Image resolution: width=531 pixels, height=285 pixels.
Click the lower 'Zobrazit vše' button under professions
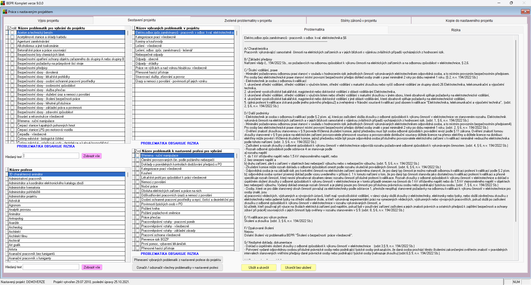click(92, 267)
